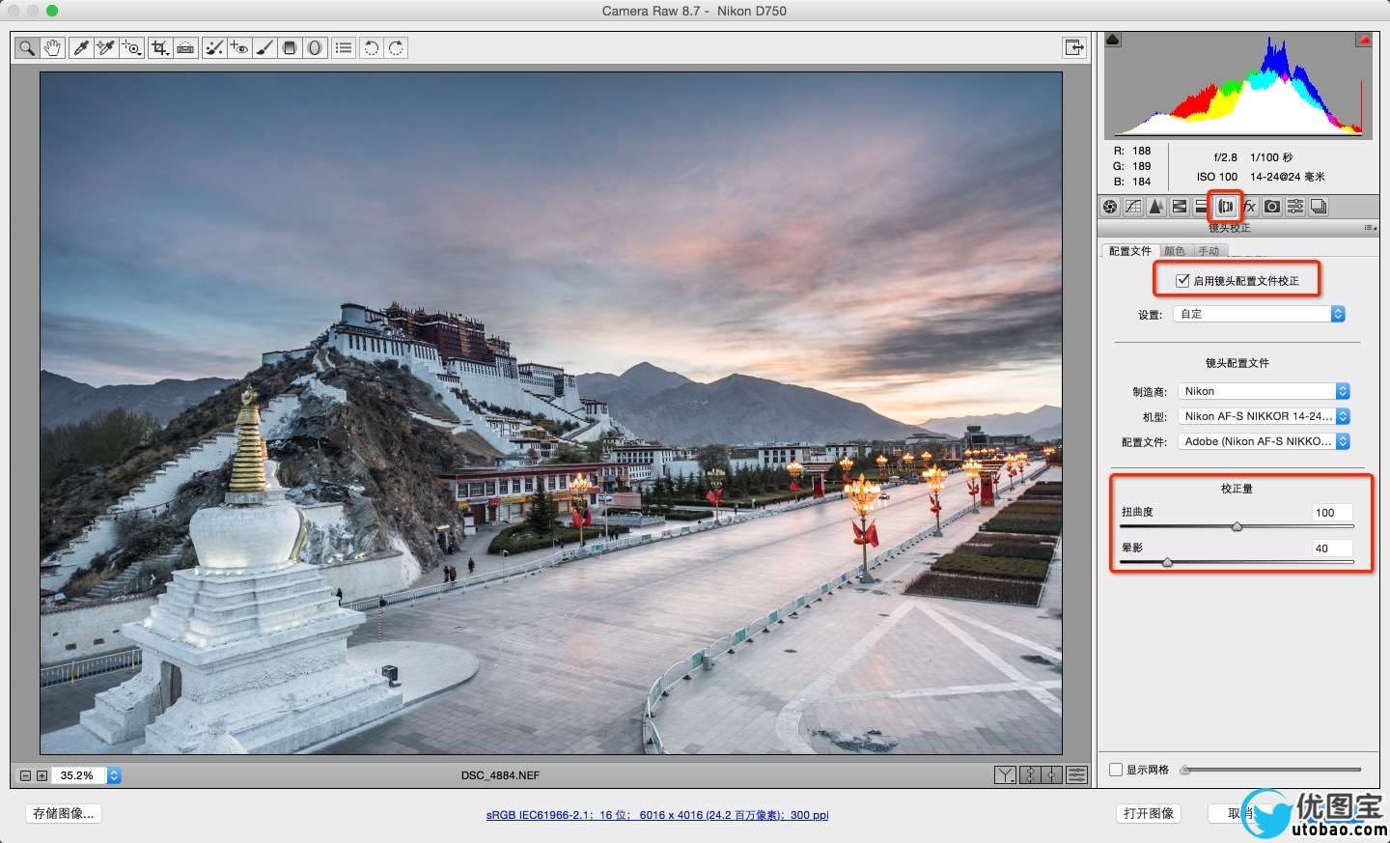This screenshot has width=1390, height=843.
Task: Zoom out with the minus button
Action: (x=26, y=775)
